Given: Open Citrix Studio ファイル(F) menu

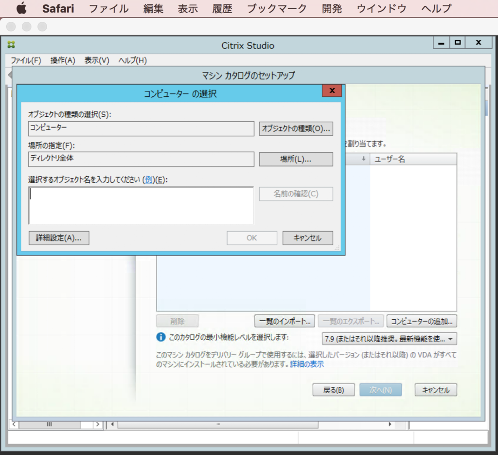Looking at the screenshot, I should pyautogui.click(x=26, y=60).
